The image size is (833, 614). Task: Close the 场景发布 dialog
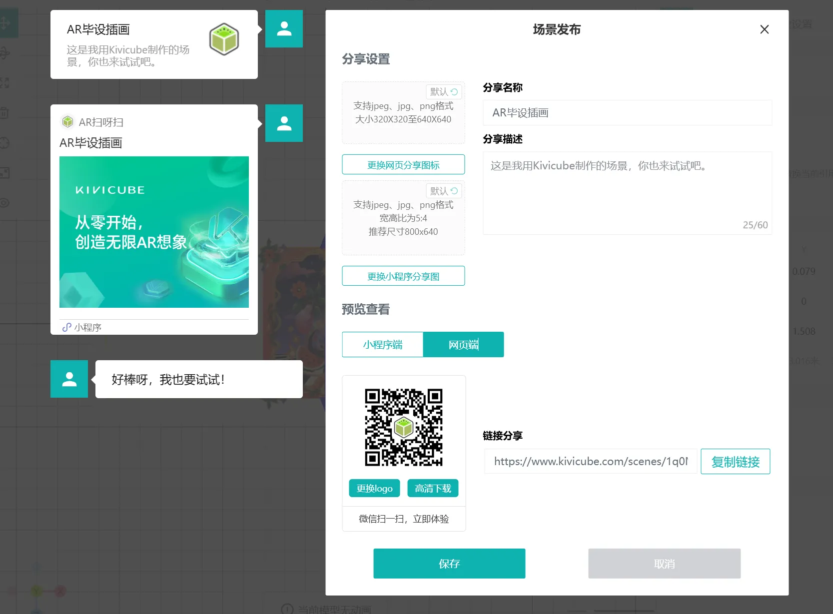[x=764, y=29]
